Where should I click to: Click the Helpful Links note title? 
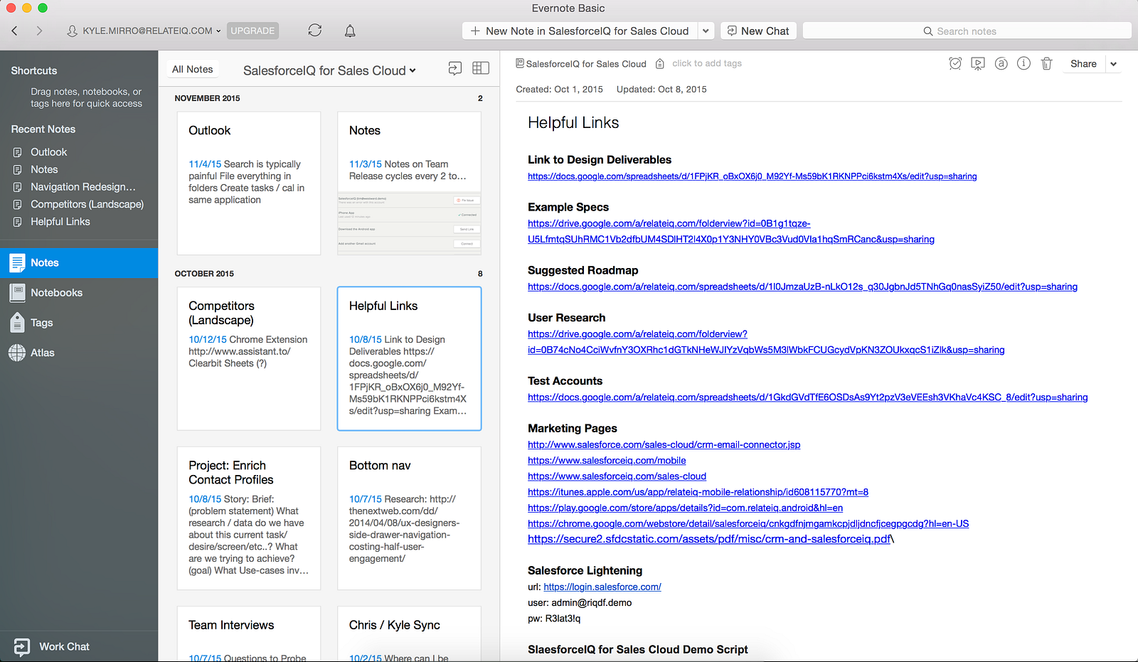(x=573, y=122)
